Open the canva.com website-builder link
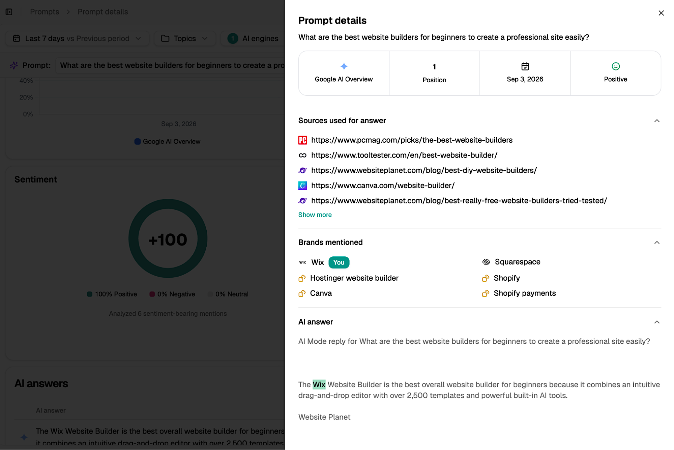 click(x=383, y=186)
